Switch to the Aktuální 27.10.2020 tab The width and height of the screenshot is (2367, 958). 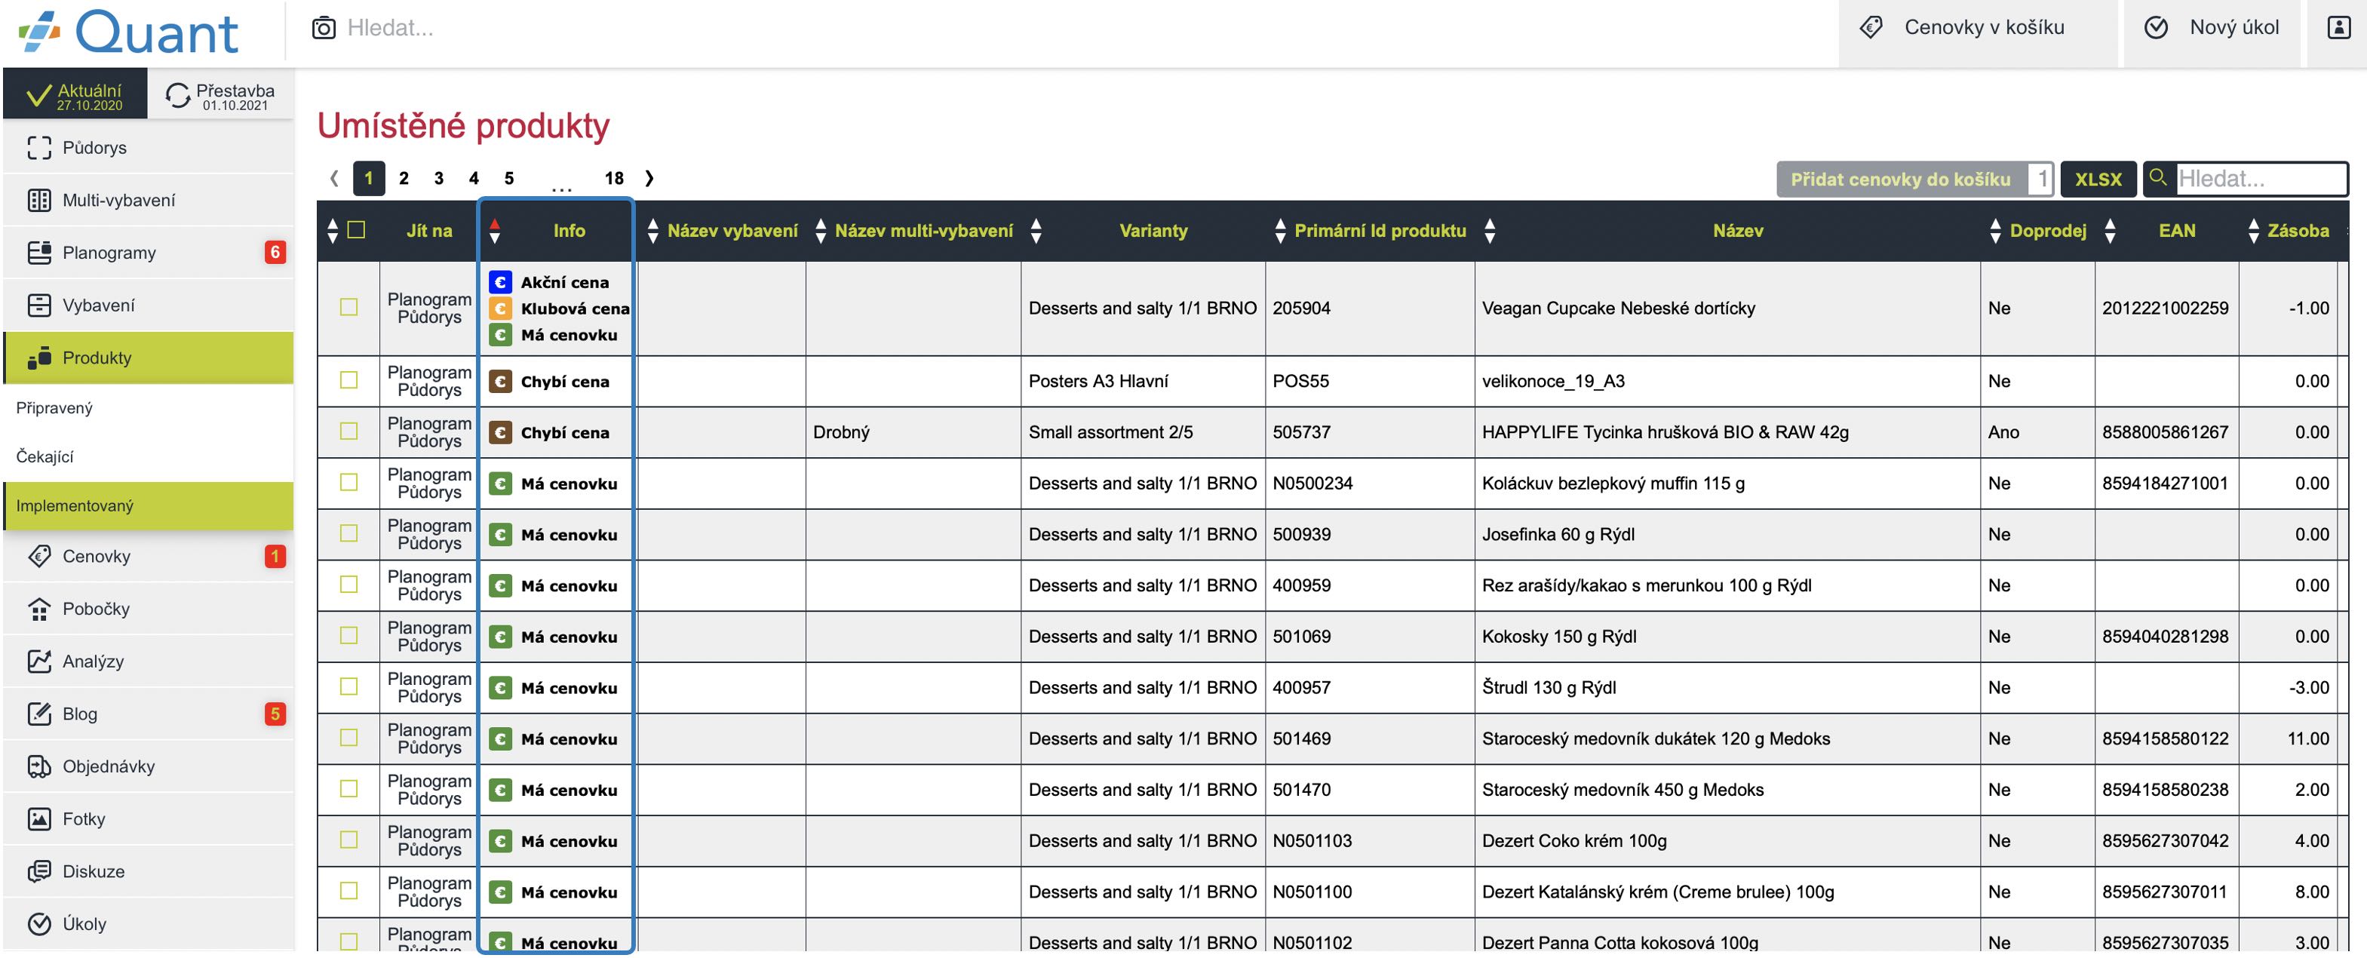click(75, 94)
